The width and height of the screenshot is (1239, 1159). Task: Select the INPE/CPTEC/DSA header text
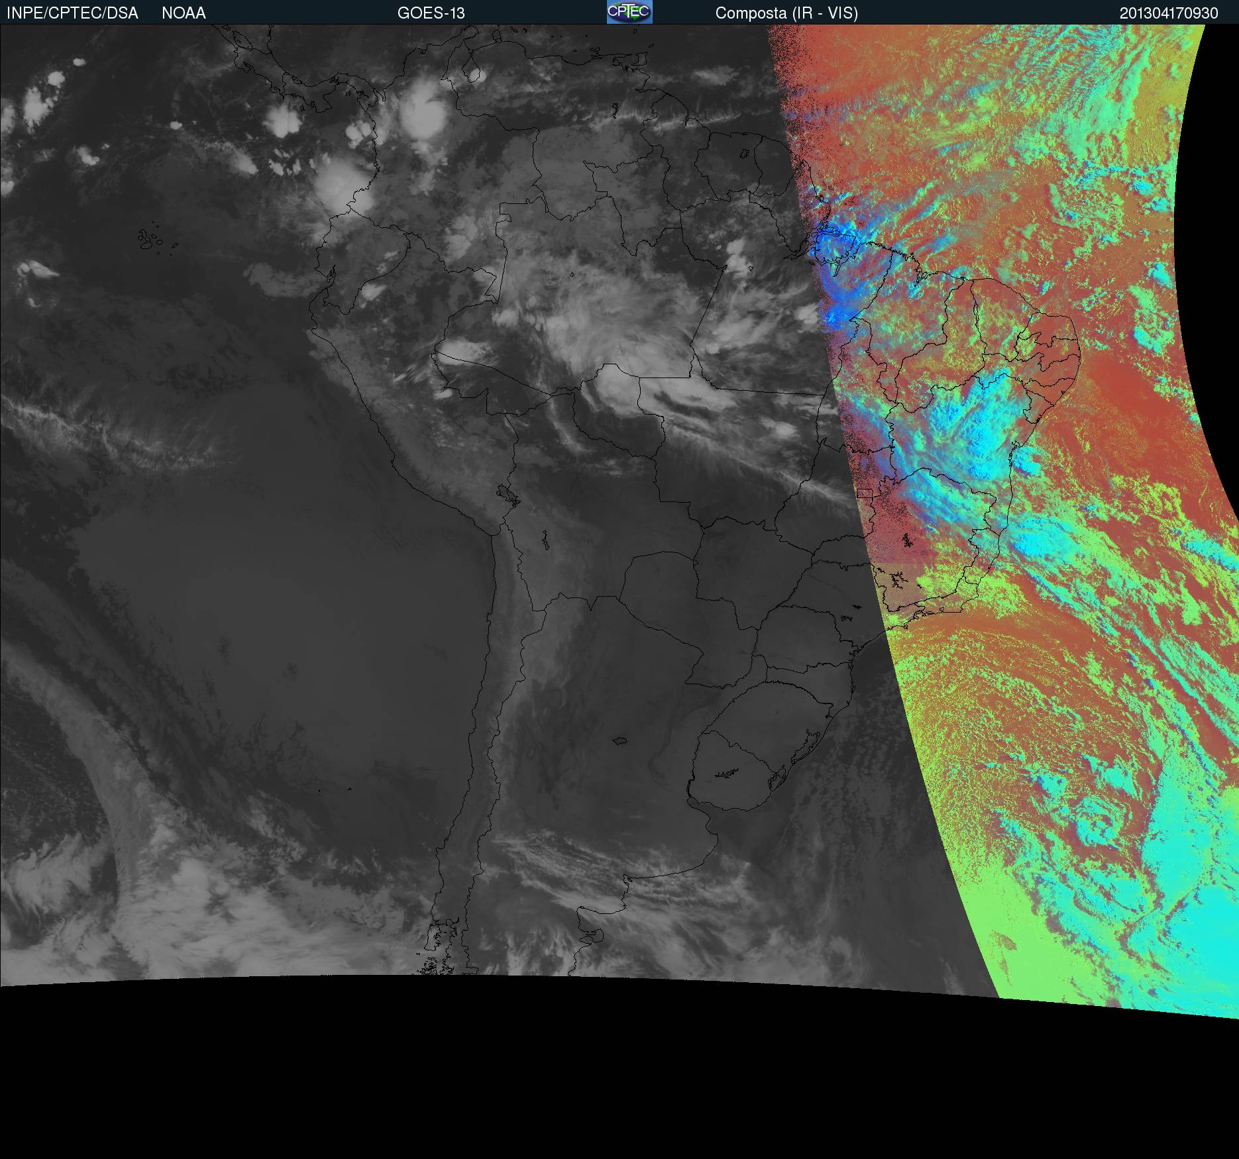pos(72,13)
